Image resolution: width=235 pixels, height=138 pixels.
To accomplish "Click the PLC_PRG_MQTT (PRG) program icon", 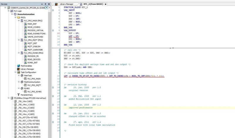I will click(22, 40).
